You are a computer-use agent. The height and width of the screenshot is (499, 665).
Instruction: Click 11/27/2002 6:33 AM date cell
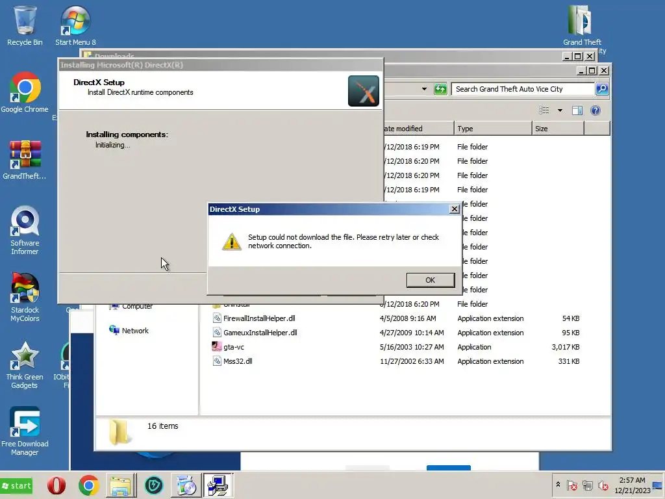pos(412,361)
